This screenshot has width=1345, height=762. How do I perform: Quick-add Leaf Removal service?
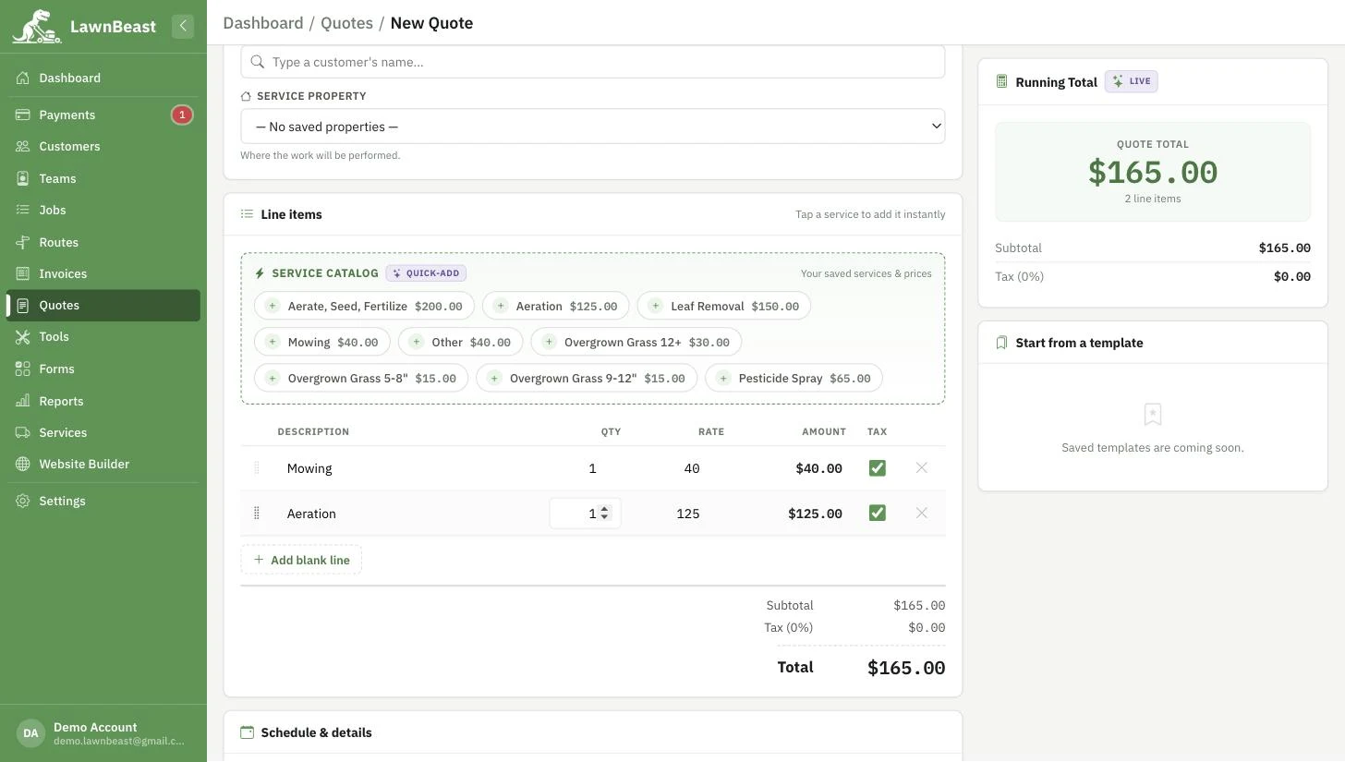tap(723, 306)
